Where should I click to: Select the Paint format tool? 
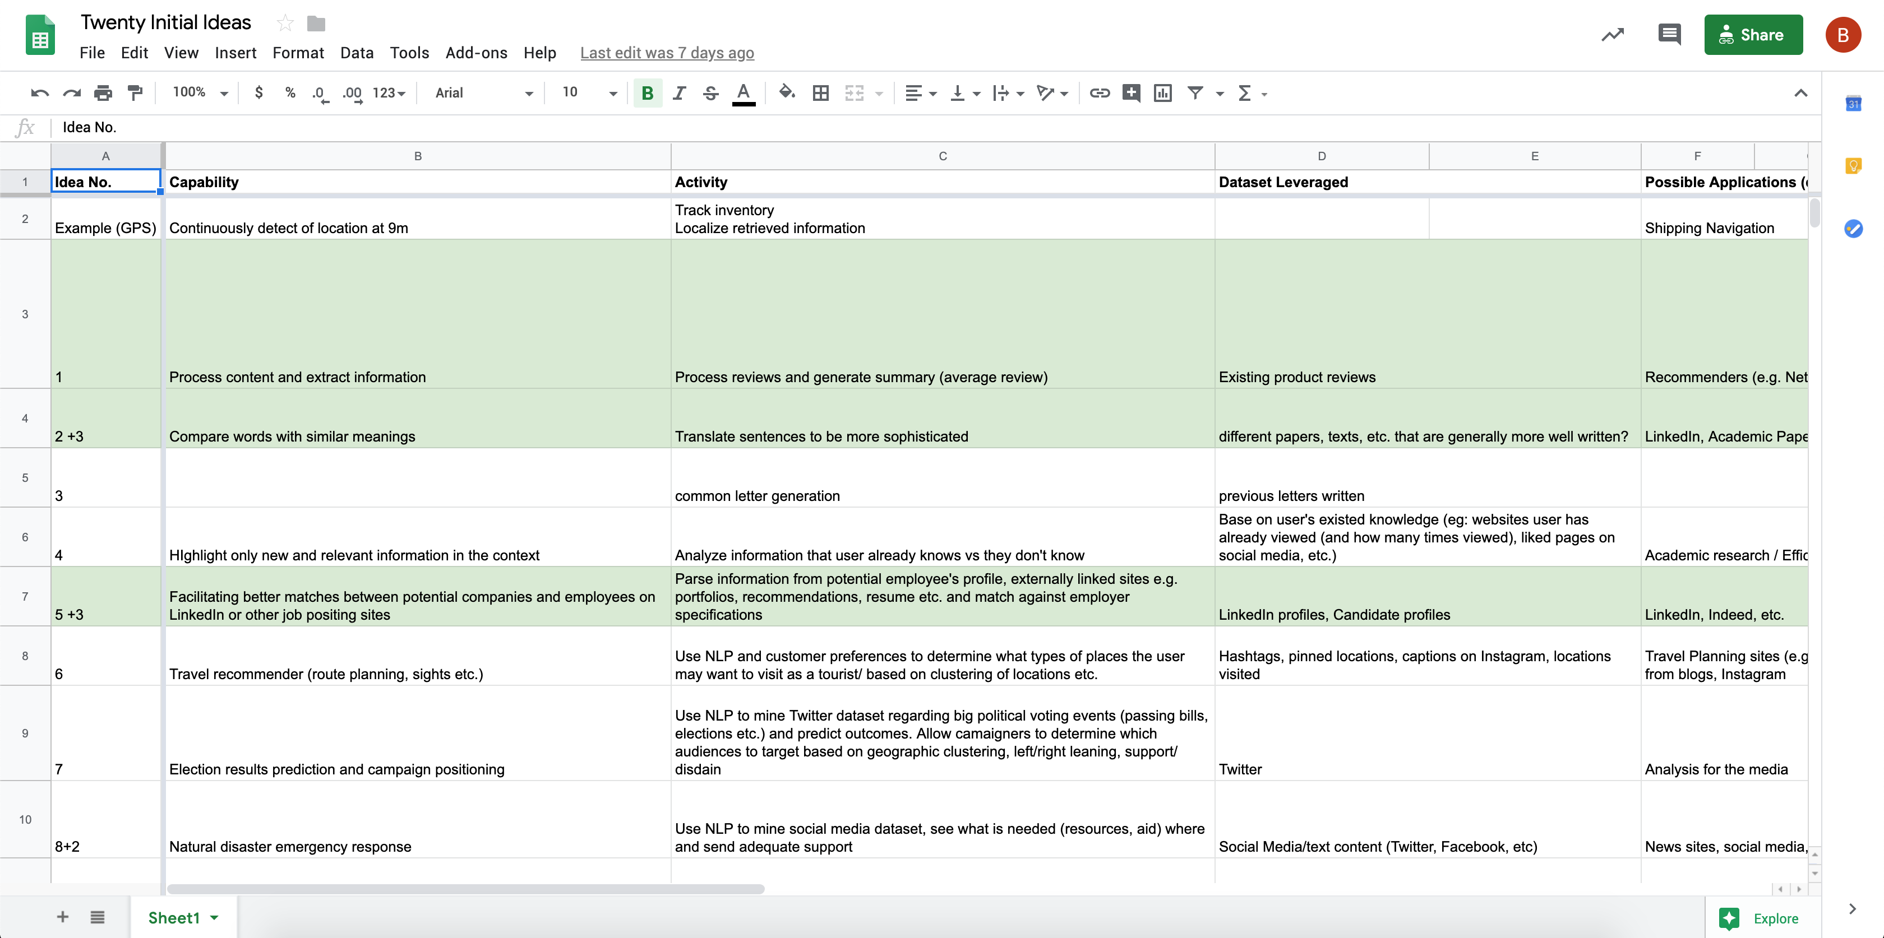[x=135, y=93]
